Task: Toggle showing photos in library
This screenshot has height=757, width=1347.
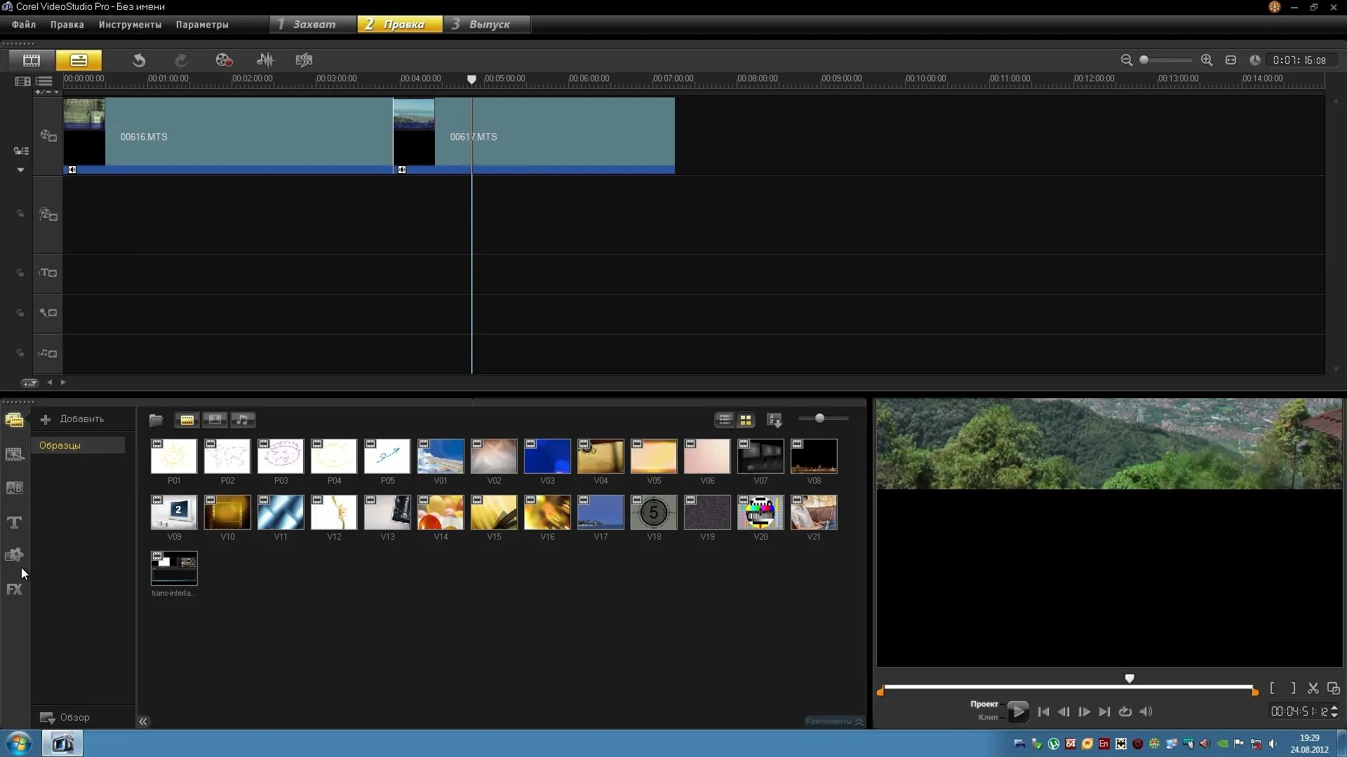Action: 215,420
